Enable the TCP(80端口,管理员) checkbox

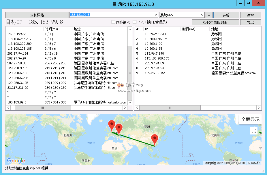pyautogui.click(x=135, y=22)
